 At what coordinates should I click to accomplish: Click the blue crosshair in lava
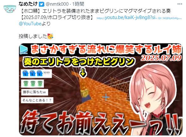(106, 97)
